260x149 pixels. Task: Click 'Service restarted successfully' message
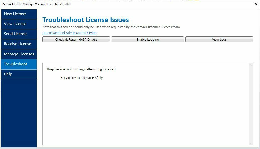point(82,78)
